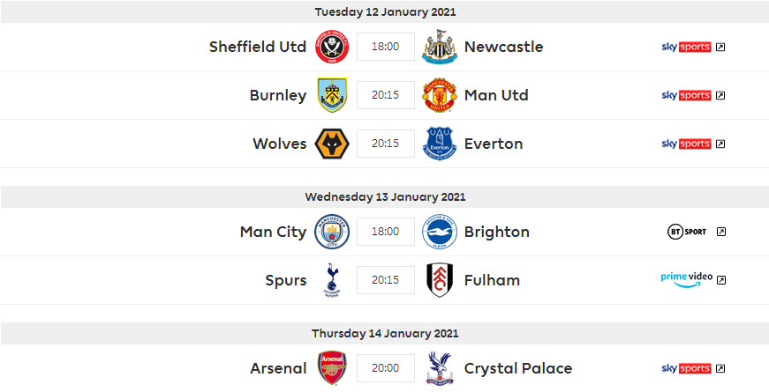Open the 18:00 Sheffield Utd kickoff time box
The height and width of the screenshot is (392, 769).
[386, 47]
